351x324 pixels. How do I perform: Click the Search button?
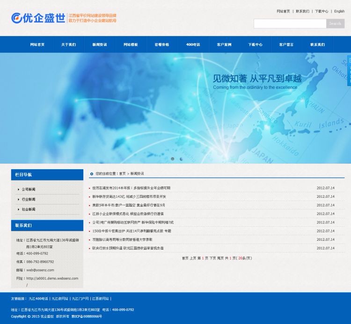click(x=336, y=23)
